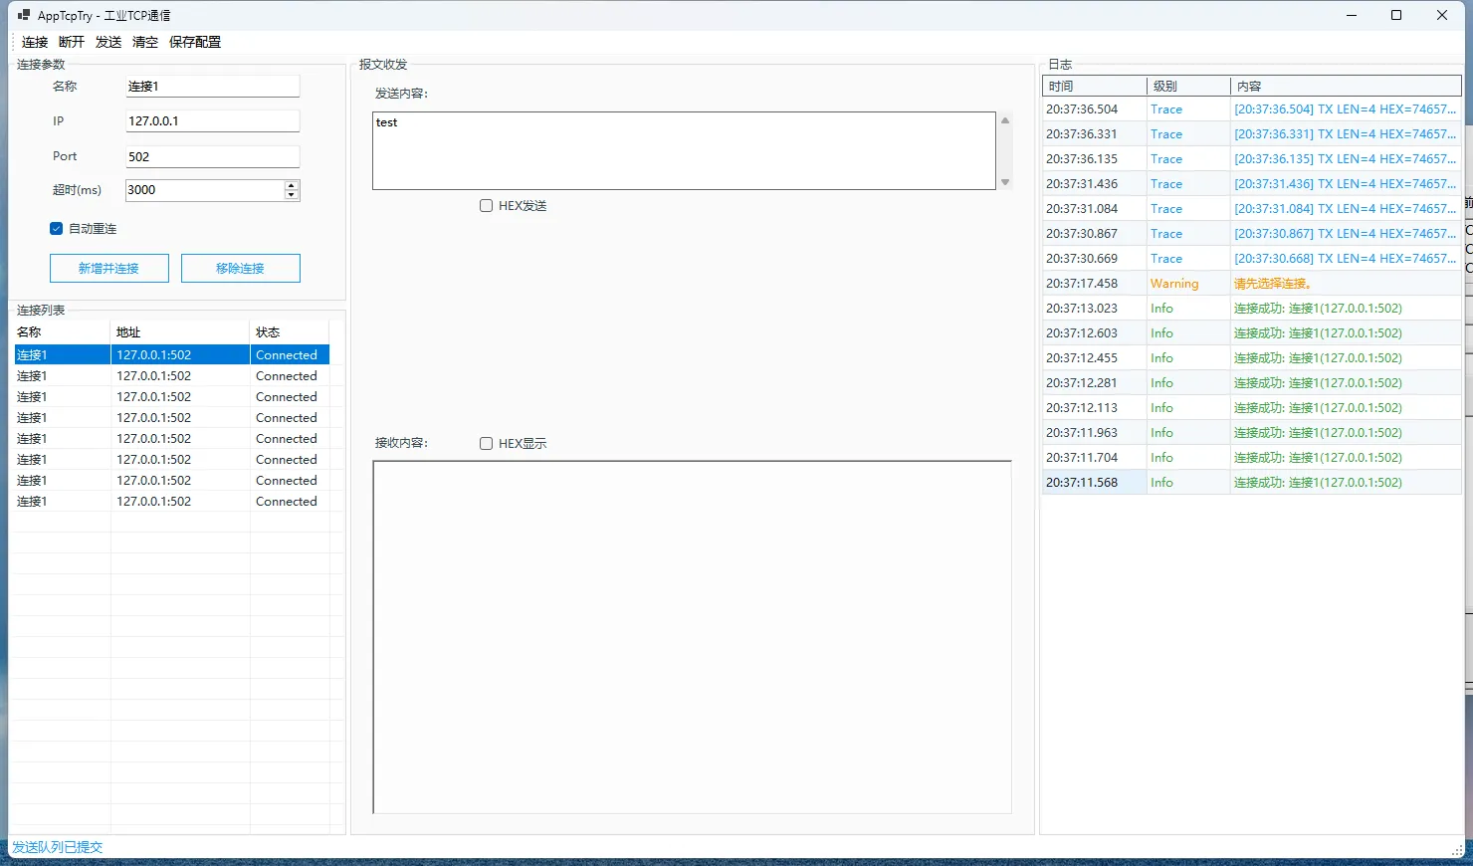Focus the IP address input field

(212, 121)
